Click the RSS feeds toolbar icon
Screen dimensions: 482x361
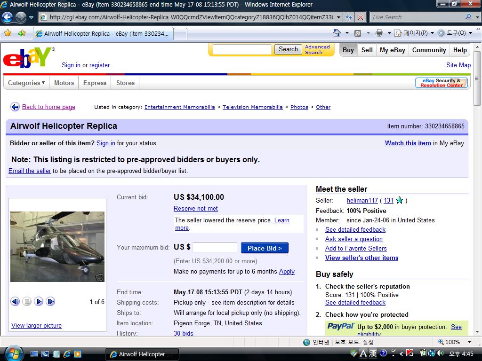(x=358, y=33)
